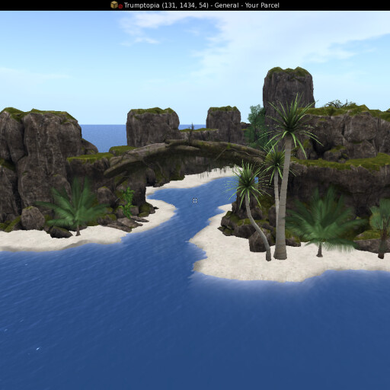Image resolution: width=390 pixels, height=390 pixels.
Task: Select the small leafy plant by left shore rocks
Action: (x=128, y=202)
